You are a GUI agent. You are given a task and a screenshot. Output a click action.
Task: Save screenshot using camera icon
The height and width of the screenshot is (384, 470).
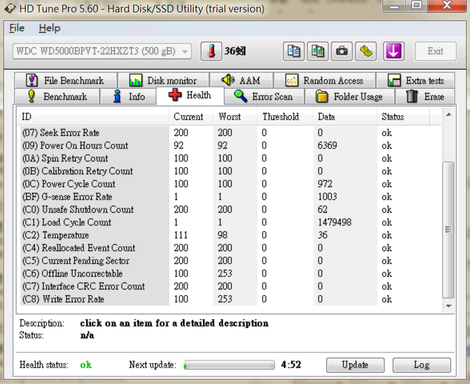tap(342, 51)
